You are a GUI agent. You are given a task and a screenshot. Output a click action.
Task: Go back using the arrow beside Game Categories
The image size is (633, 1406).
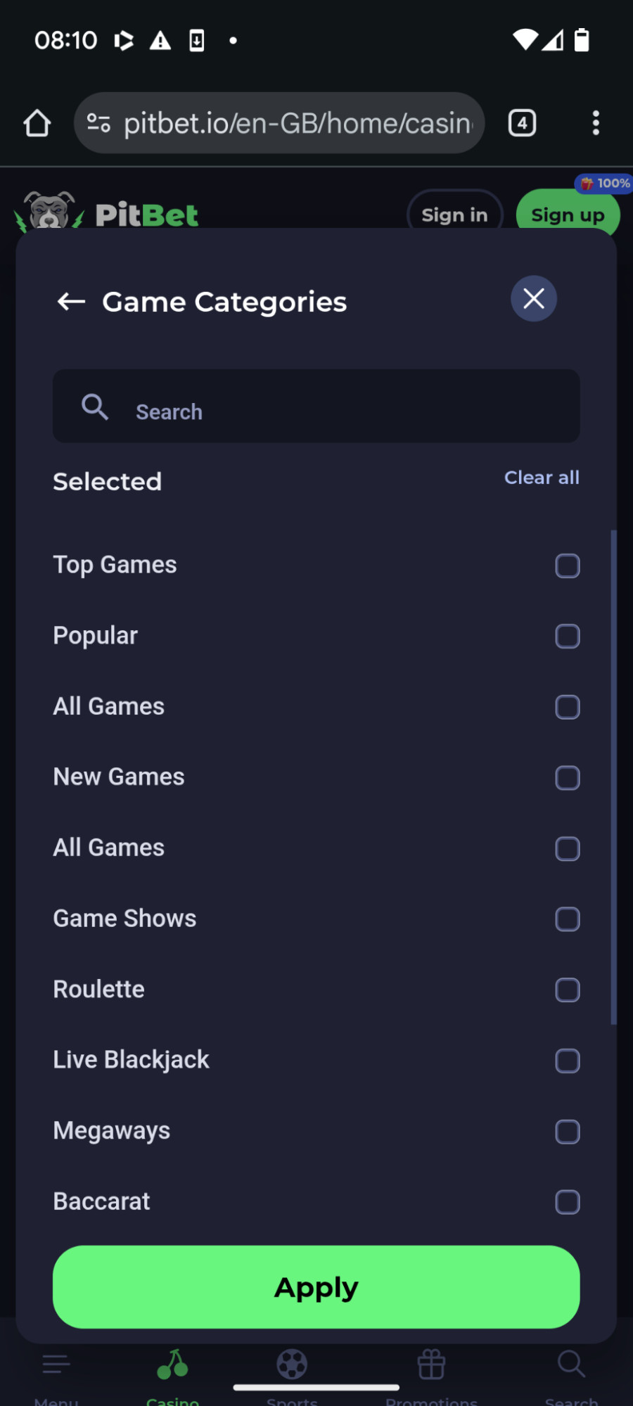(71, 302)
